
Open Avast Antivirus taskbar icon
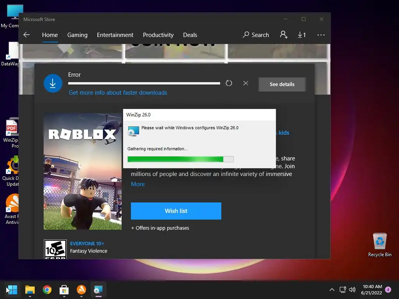click(81, 290)
